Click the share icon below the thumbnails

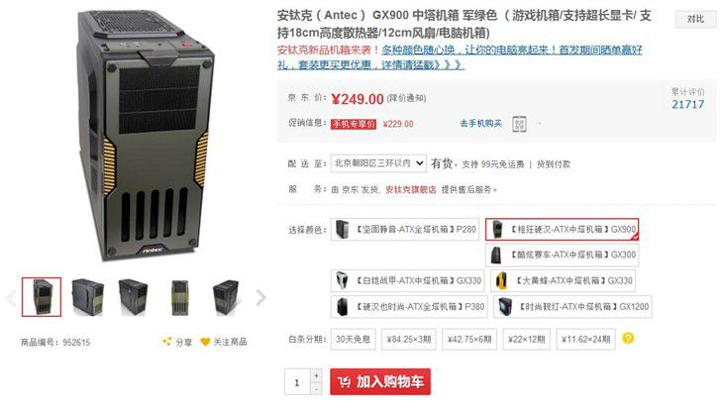point(167,342)
